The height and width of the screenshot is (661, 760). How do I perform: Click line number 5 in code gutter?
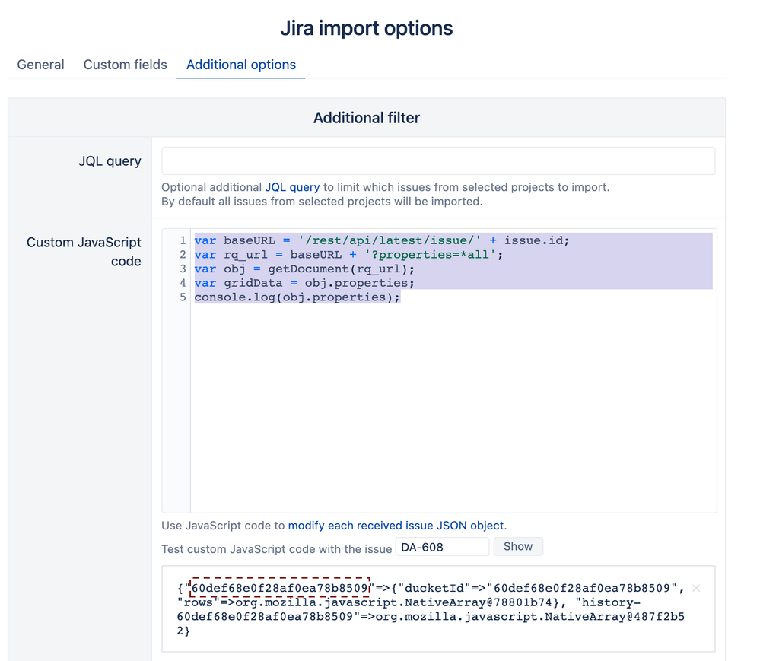[183, 297]
